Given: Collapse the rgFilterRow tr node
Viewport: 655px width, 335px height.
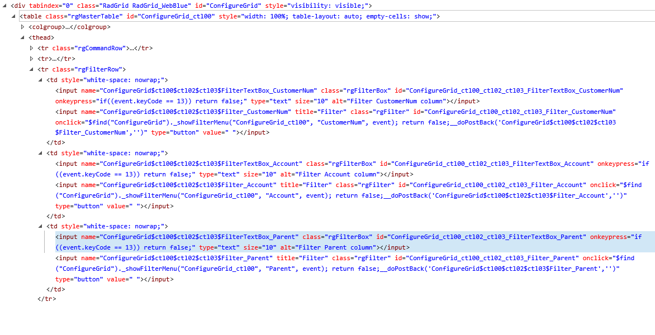Looking at the screenshot, I should tap(31, 69).
